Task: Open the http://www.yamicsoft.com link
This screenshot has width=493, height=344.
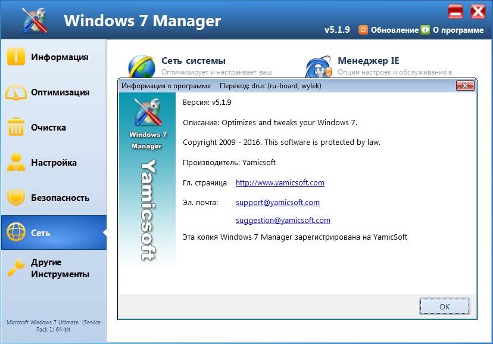Action: [x=280, y=182]
